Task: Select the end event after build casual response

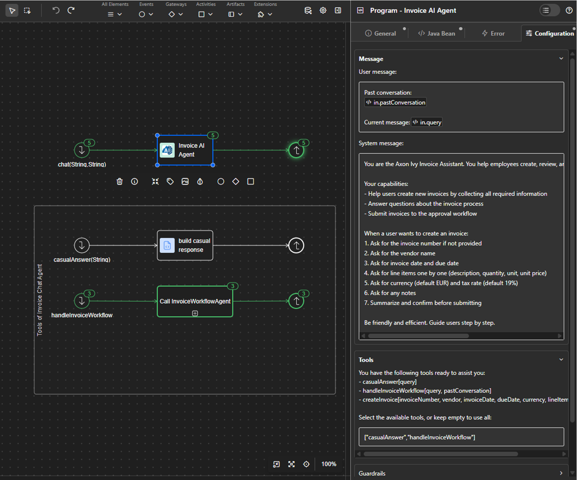Action: pyautogui.click(x=297, y=245)
